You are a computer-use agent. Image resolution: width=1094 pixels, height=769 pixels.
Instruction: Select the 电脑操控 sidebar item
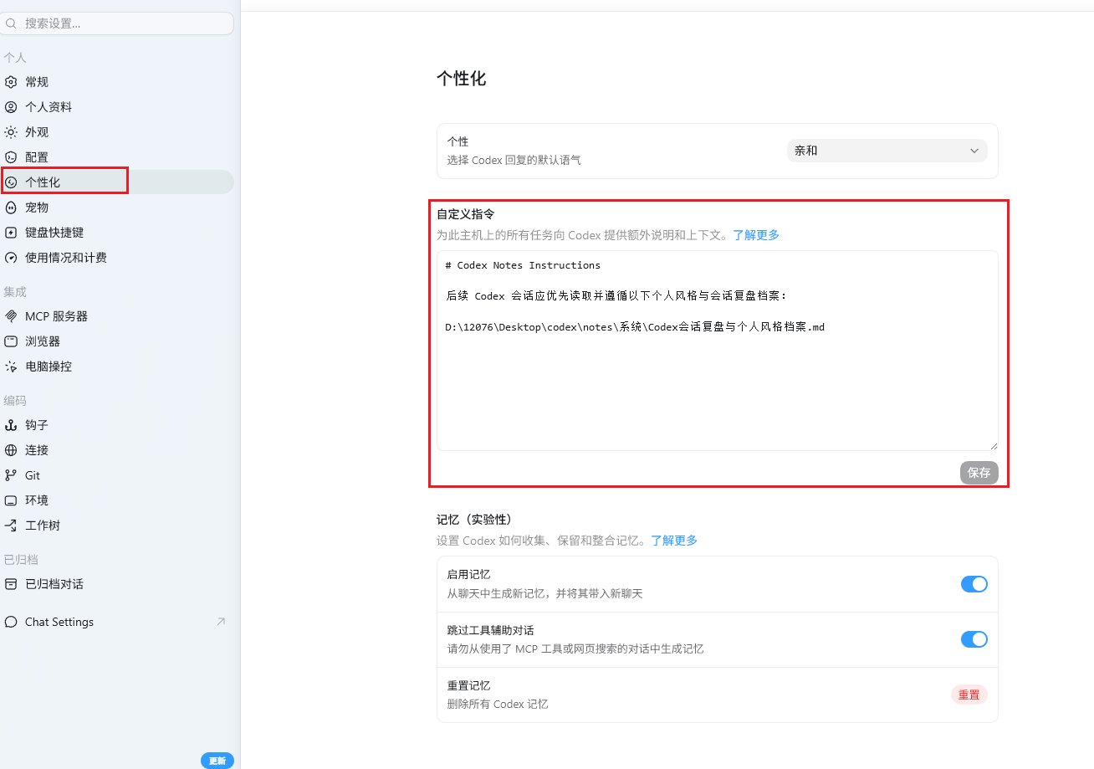tap(117, 367)
